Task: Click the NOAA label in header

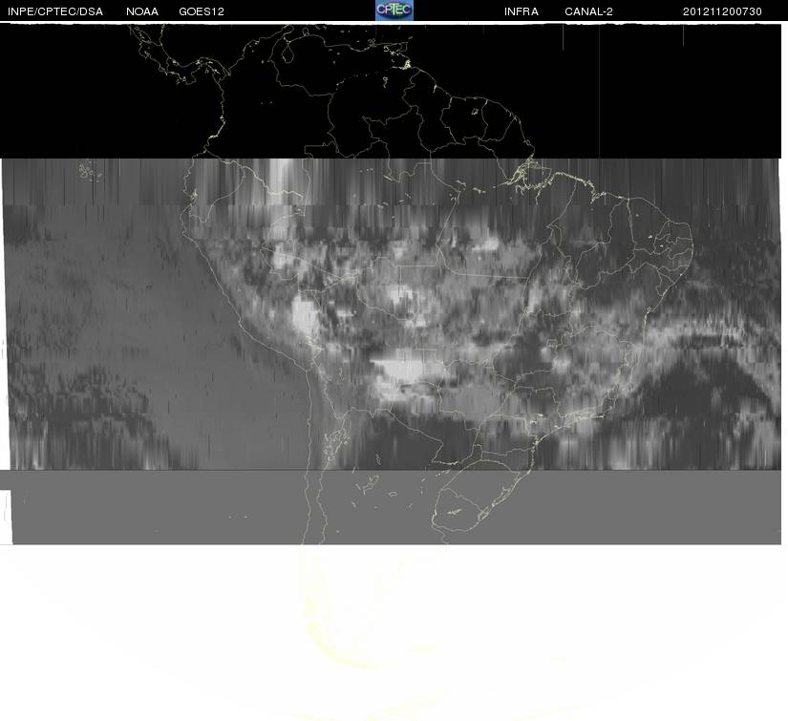Action: 142,11
